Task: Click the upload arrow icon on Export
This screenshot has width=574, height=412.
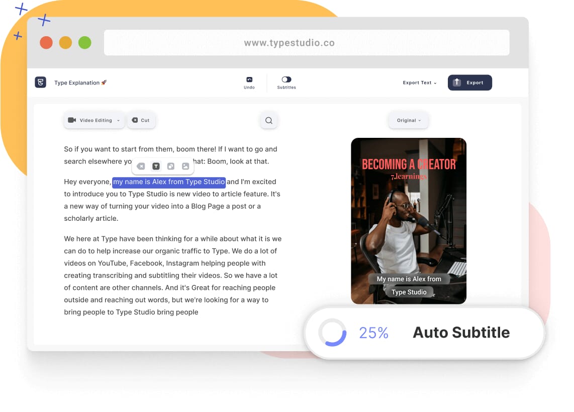Action: [457, 83]
